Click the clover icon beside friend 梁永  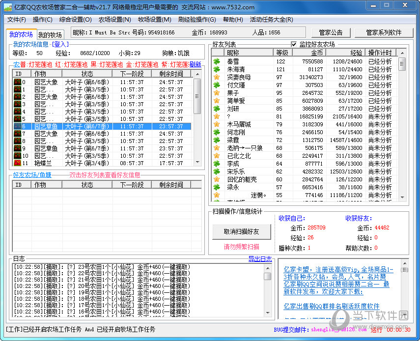click(217, 187)
